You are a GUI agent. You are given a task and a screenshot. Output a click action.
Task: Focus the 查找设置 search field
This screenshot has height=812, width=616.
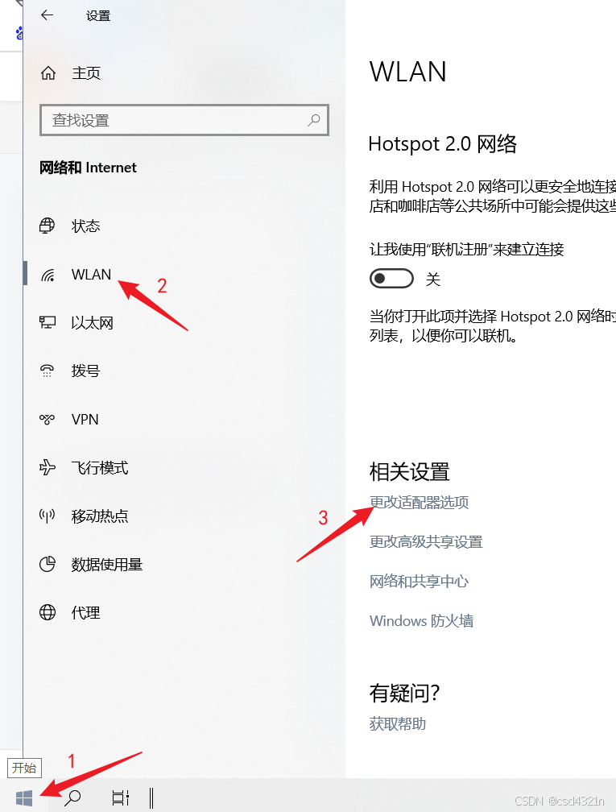point(184,120)
